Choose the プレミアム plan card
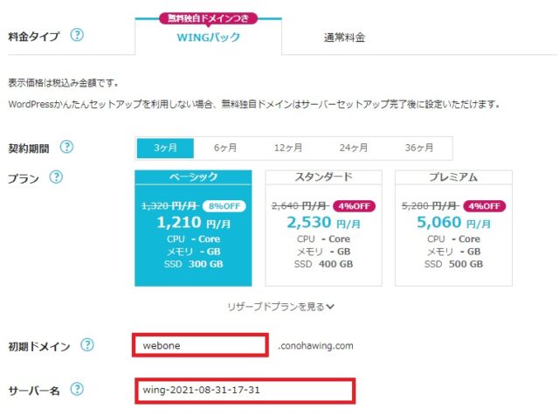The height and width of the screenshot is (416, 559). [x=453, y=228]
